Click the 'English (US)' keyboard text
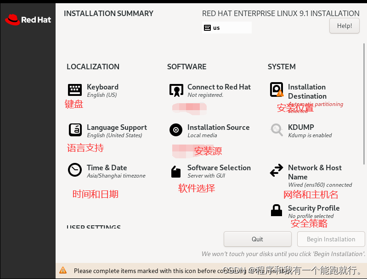This screenshot has height=279, width=367. (x=102, y=95)
